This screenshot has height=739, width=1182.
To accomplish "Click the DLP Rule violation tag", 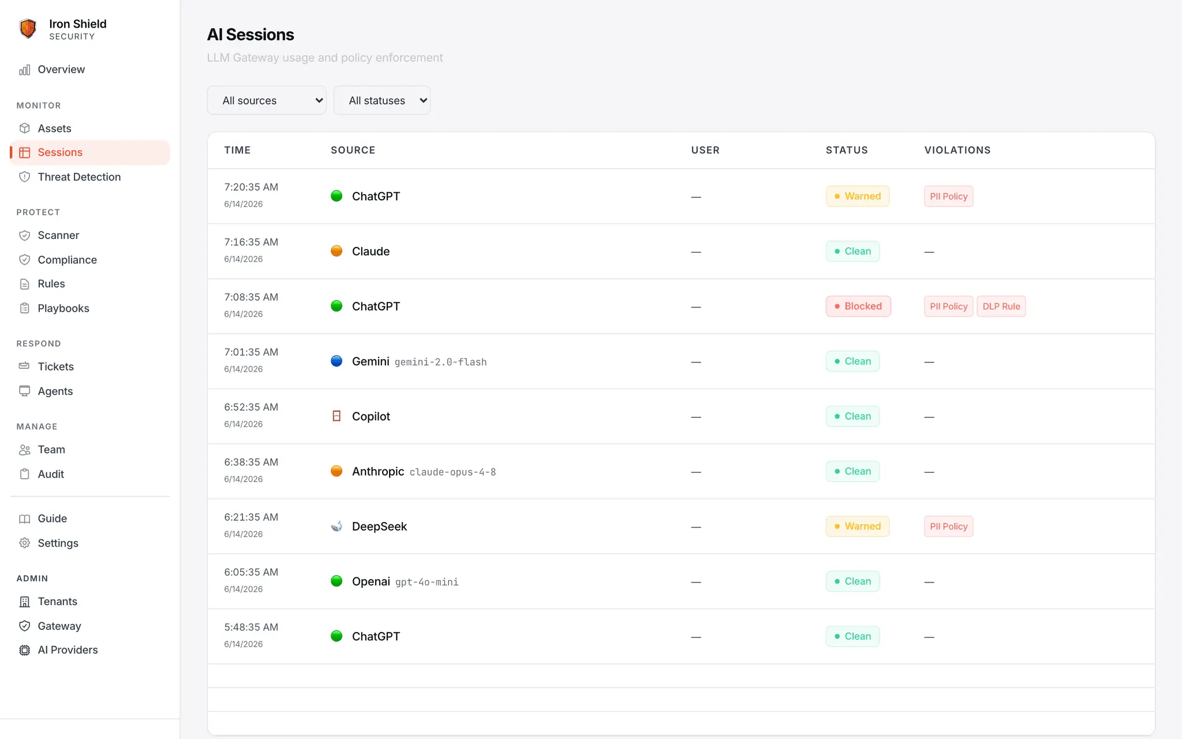I will pyautogui.click(x=1001, y=306).
